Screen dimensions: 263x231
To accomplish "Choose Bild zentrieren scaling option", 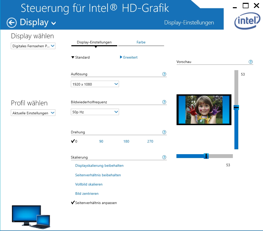I will pos(87,193).
